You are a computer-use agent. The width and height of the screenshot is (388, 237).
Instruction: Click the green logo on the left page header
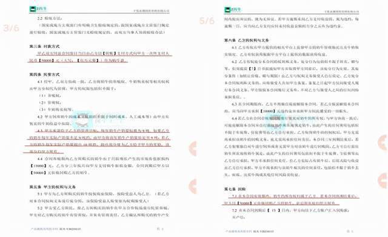click(x=38, y=9)
